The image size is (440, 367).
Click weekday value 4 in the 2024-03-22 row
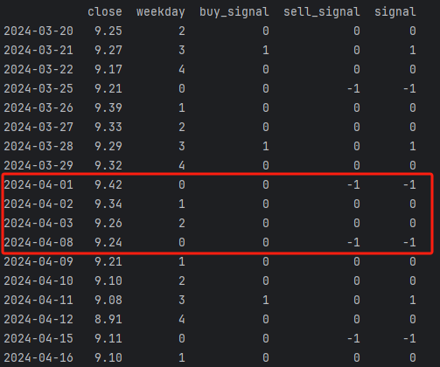pos(182,69)
